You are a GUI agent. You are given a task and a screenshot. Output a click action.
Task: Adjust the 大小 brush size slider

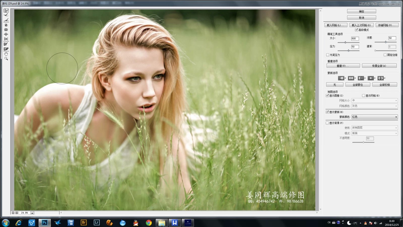[x=345, y=42]
